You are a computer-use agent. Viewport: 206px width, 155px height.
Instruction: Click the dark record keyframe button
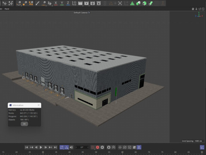(x=93, y=147)
